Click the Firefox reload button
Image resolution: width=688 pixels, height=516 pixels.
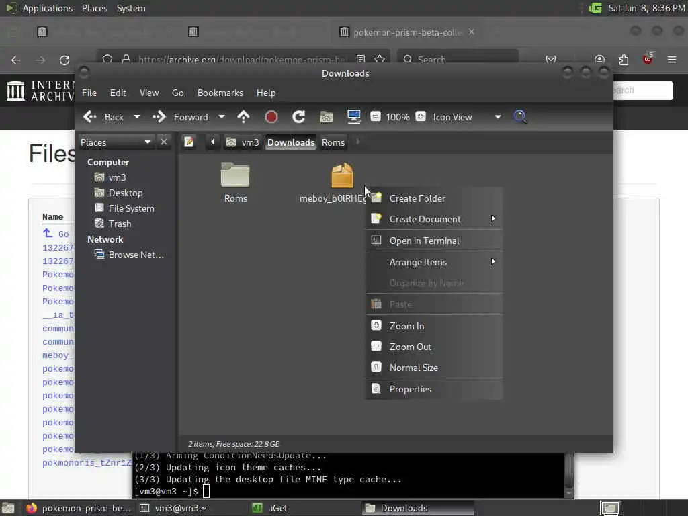pos(64,60)
